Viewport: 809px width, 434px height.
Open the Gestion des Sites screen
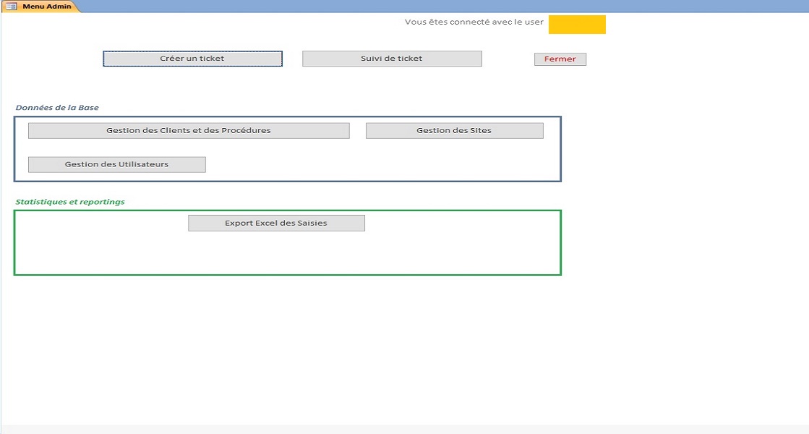click(x=454, y=131)
